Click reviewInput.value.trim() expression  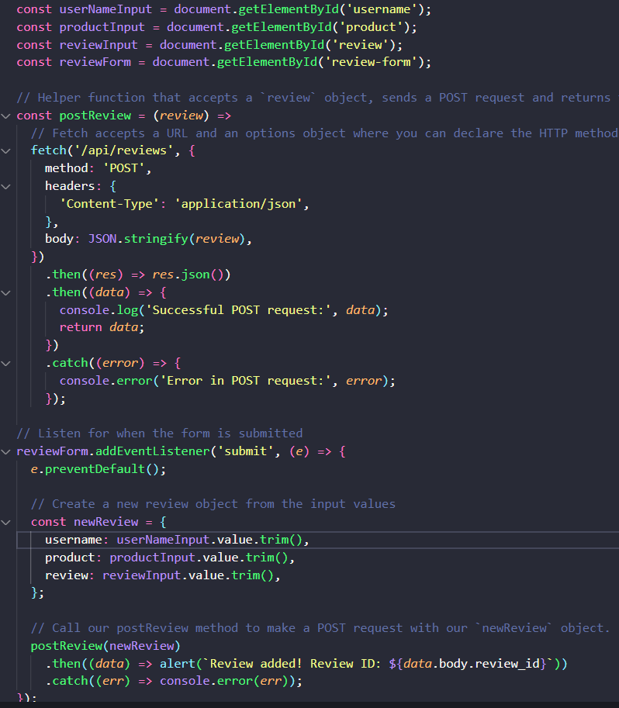click(188, 575)
